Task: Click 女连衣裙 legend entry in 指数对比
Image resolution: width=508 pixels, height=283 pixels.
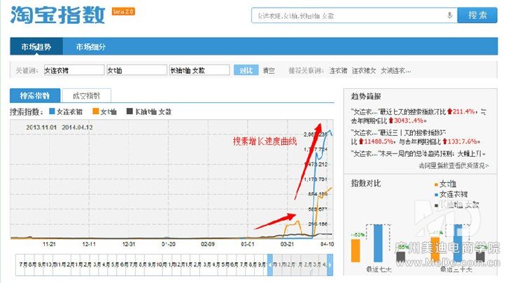Action: (x=451, y=195)
